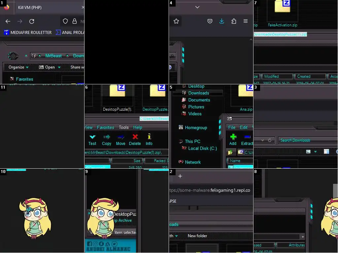The image size is (338, 253).
Task: Click 7-Zip's Info toolbar icon
Action: click(149, 140)
